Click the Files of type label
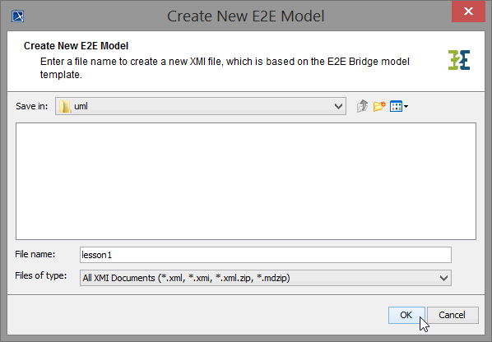The image size is (492, 342). (41, 275)
